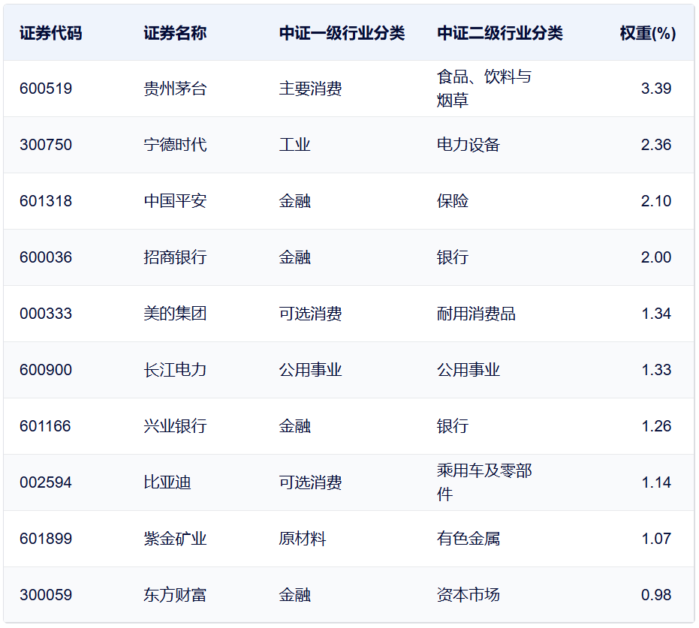
Task: Select the name 招商银行
Action: click(175, 257)
